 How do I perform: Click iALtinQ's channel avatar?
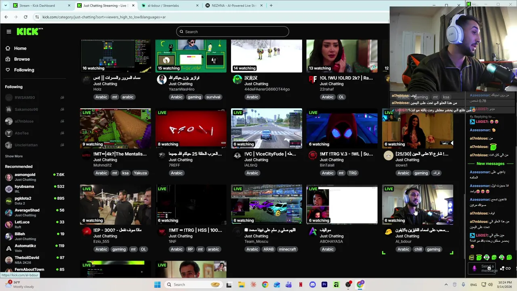237,156
